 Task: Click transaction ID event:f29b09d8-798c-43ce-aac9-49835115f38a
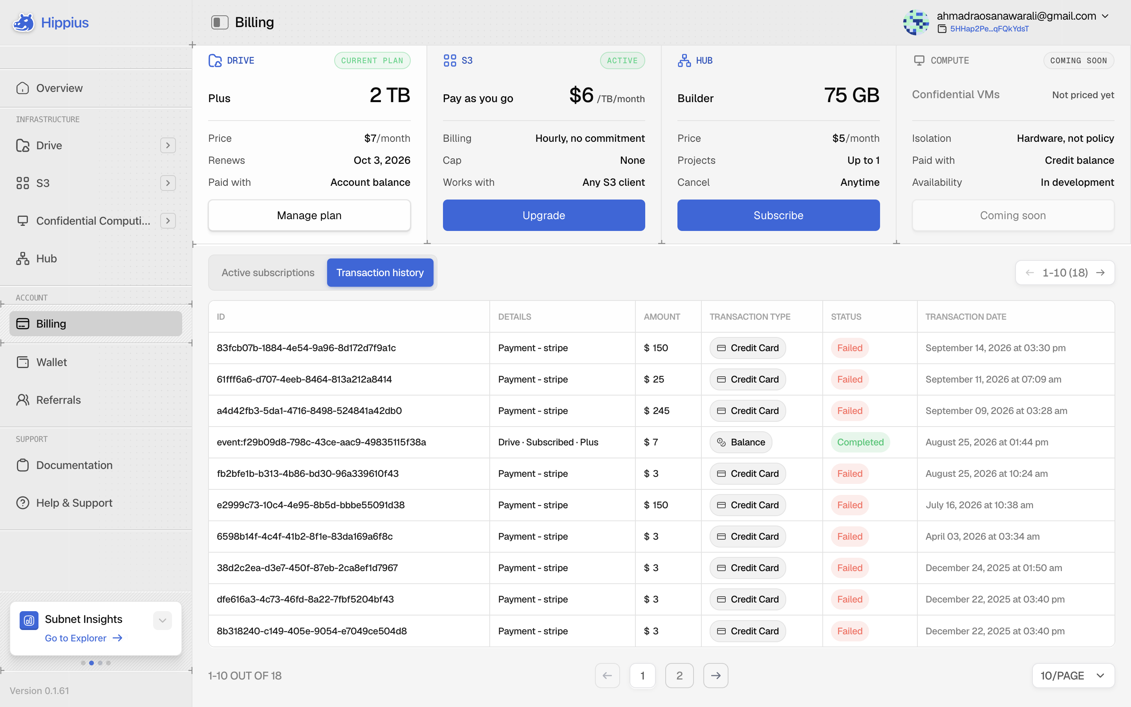click(321, 442)
